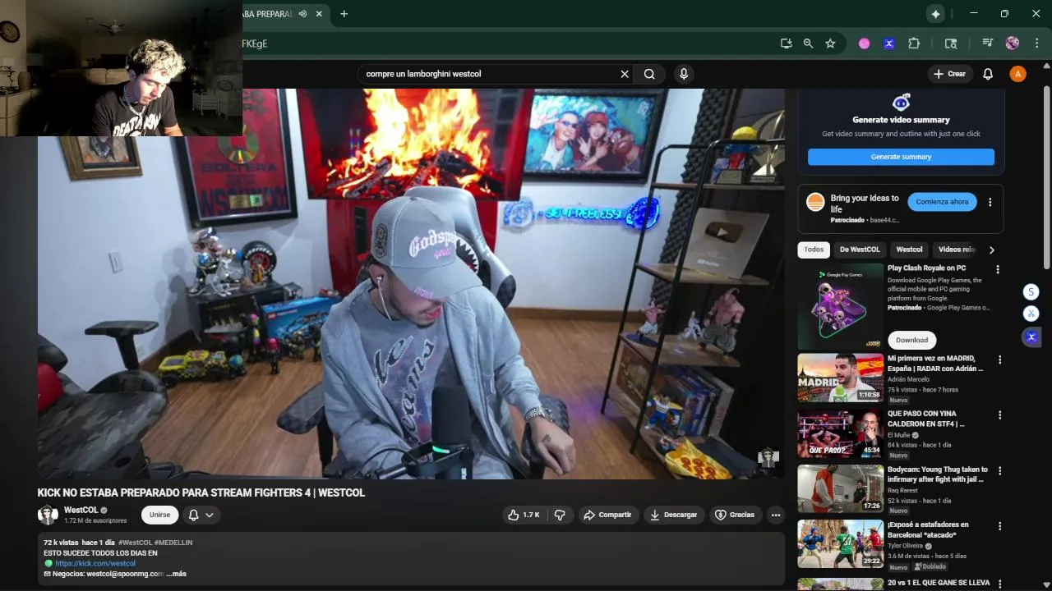Like the video with thumbs up

point(524,515)
